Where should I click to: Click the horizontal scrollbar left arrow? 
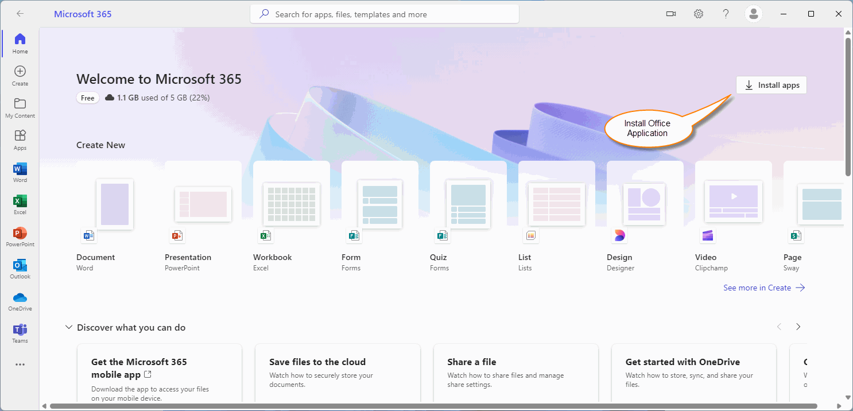44,406
